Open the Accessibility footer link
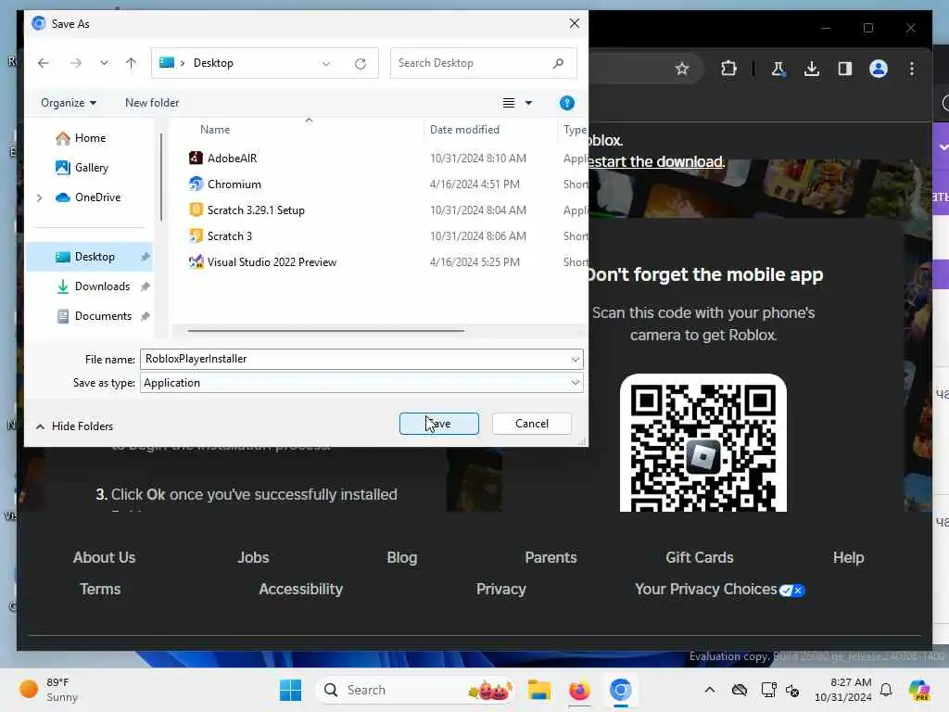This screenshot has width=949, height=712. (x=301, y=589)
